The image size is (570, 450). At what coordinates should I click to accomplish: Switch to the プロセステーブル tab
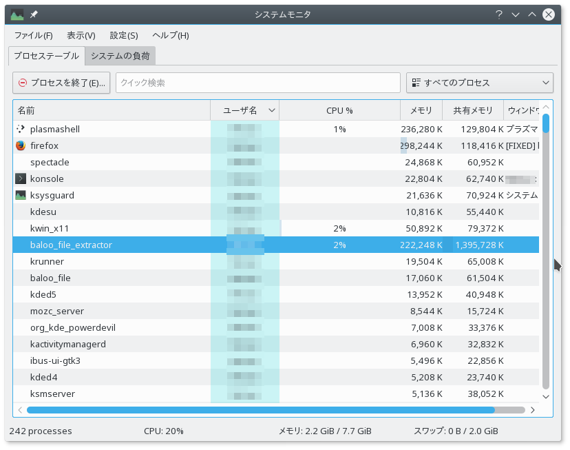(47, 56)
